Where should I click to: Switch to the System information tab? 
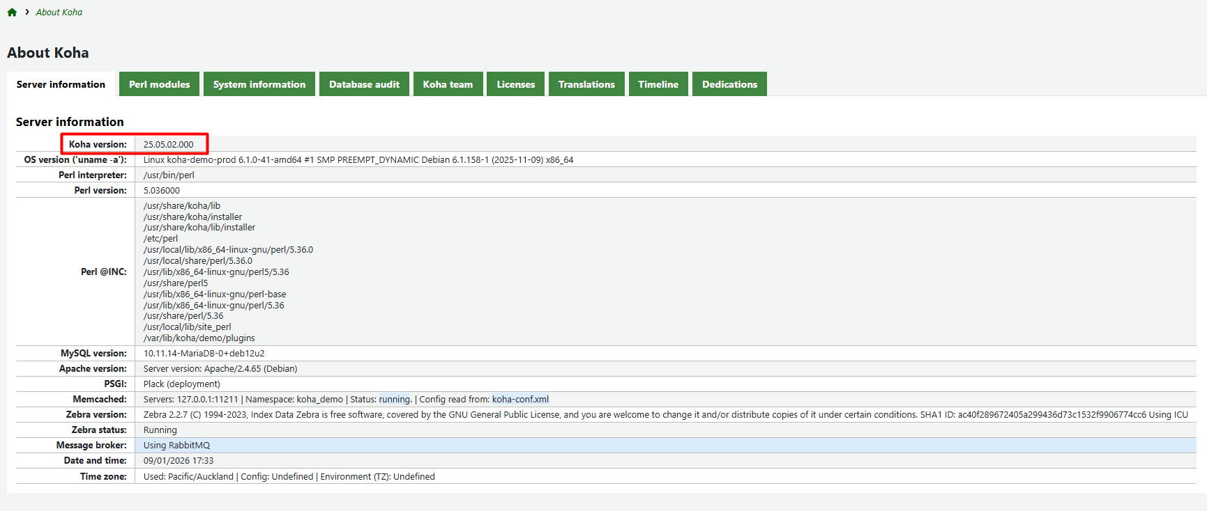pos(259,84)
